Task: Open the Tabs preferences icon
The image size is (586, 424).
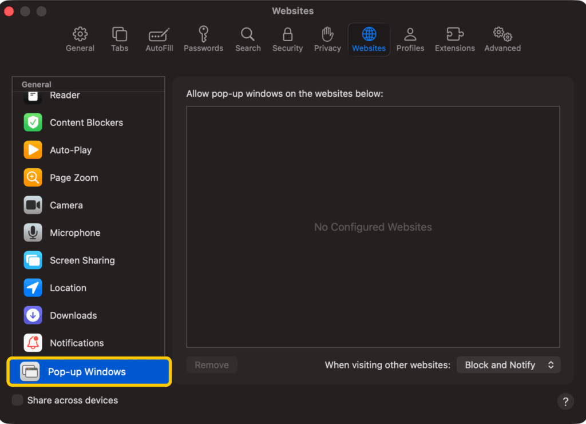Action: click(x=120, y=34)
